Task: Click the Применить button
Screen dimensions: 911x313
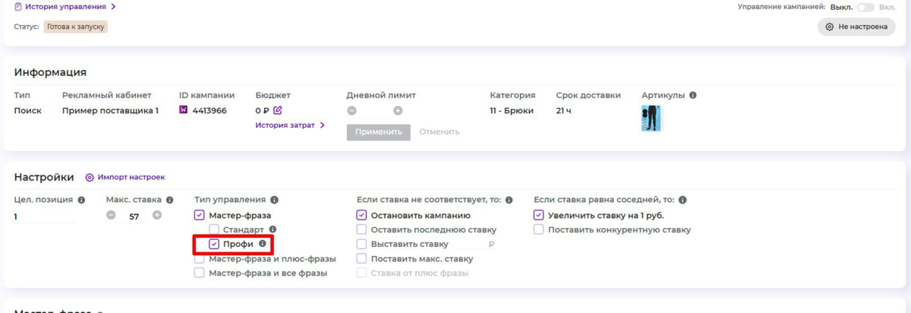Action: pyautogui.click(x=379, y=132)
